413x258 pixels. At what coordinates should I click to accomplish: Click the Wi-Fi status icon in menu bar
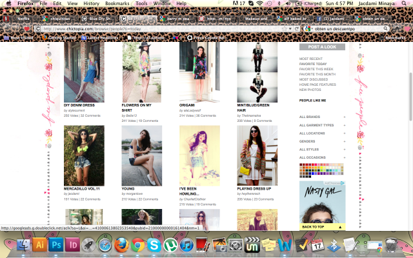pos(260,3)
